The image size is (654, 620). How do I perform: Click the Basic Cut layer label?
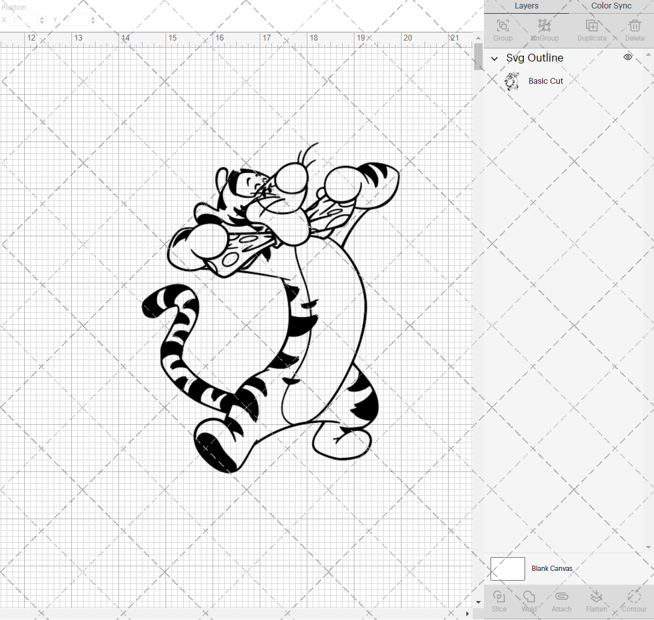click(x=545, y=81)
